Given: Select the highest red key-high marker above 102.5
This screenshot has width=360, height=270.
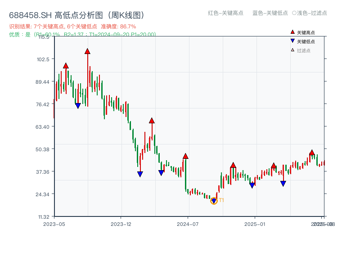Looking at the screenshot, I should click(87, 51).
